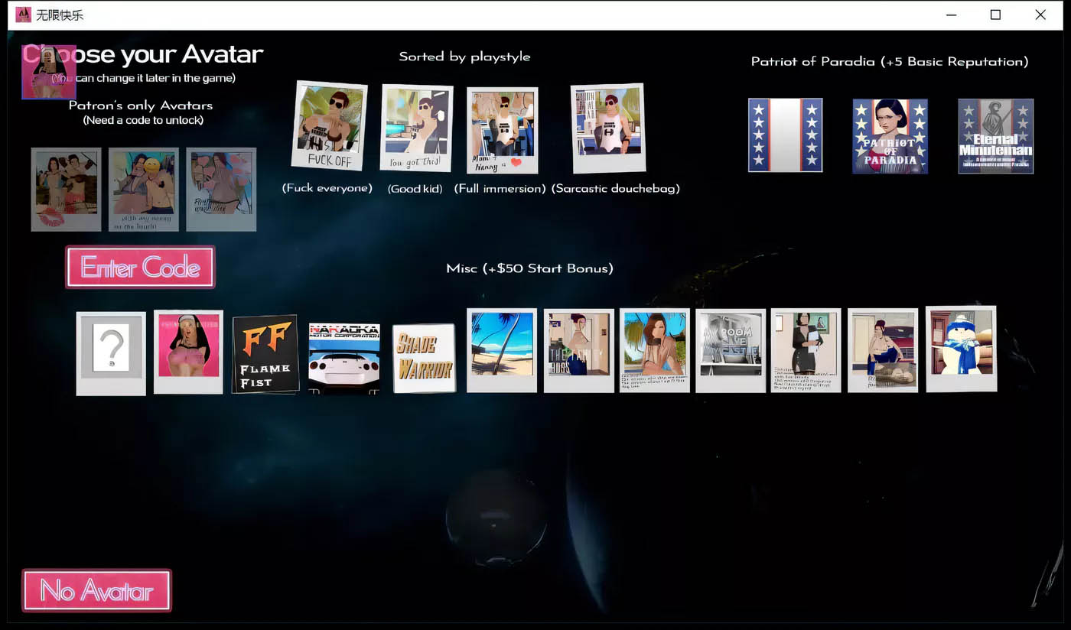Choose the snowman with blue scarf avatar

961,349
